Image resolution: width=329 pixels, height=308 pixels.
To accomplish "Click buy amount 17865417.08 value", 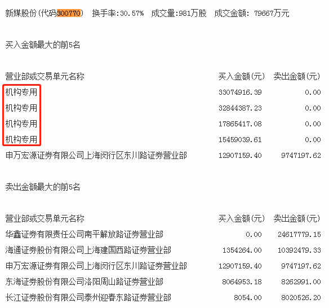I will 240,124.
